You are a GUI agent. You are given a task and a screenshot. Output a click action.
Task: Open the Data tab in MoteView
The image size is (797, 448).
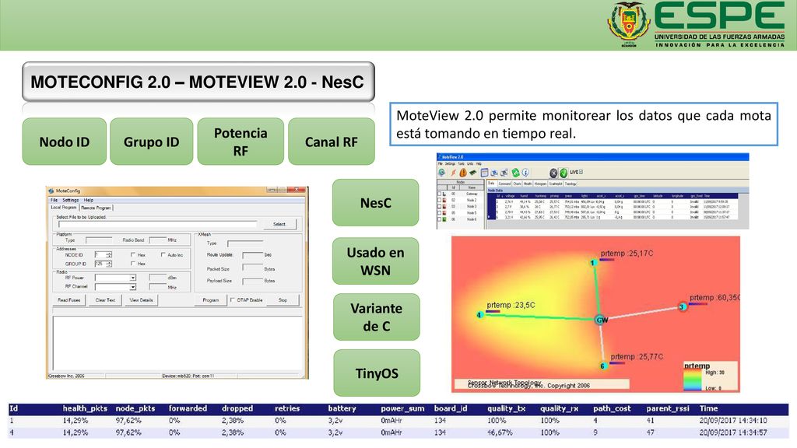pos(491,184)
